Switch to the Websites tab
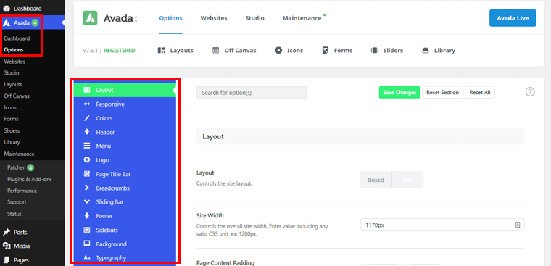 point(214,18)
